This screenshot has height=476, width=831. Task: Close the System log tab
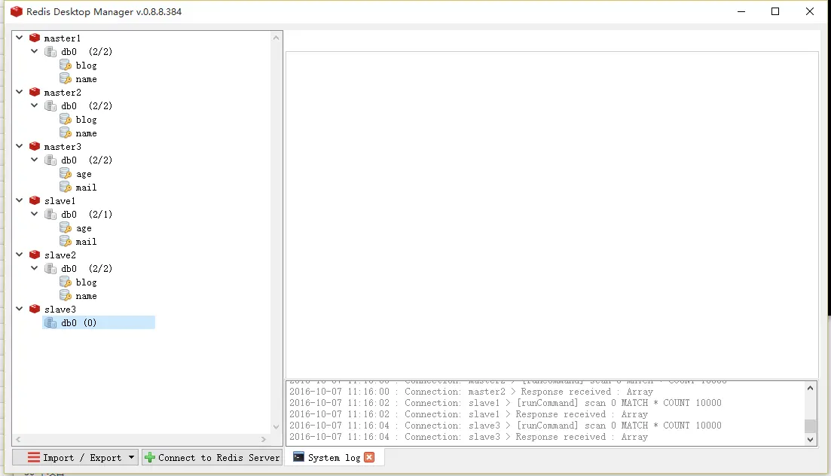(369, 457)
